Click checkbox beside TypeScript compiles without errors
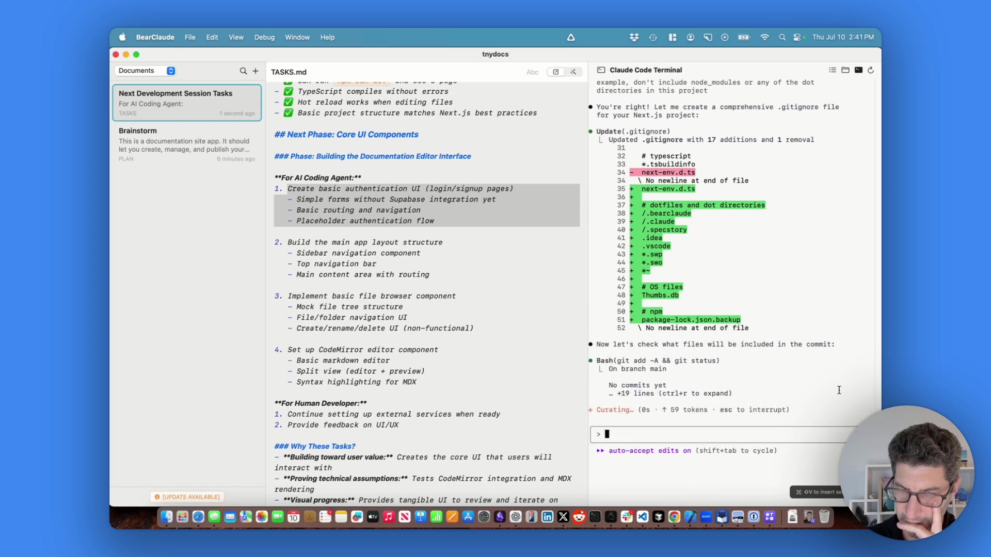The image size is (991, 557). (x=289, y=91)
